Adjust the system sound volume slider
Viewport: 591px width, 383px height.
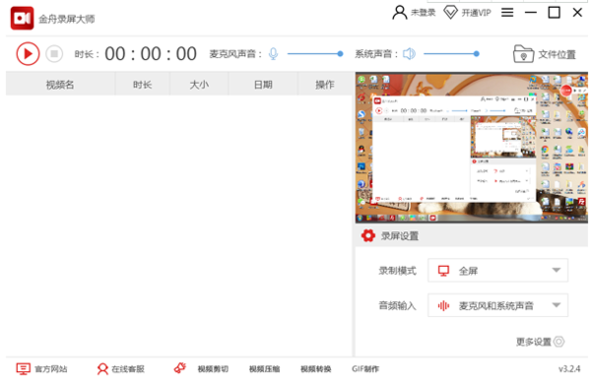coord(451,54)
